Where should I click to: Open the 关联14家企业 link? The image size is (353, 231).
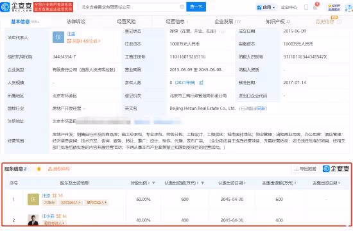[83, 41]
